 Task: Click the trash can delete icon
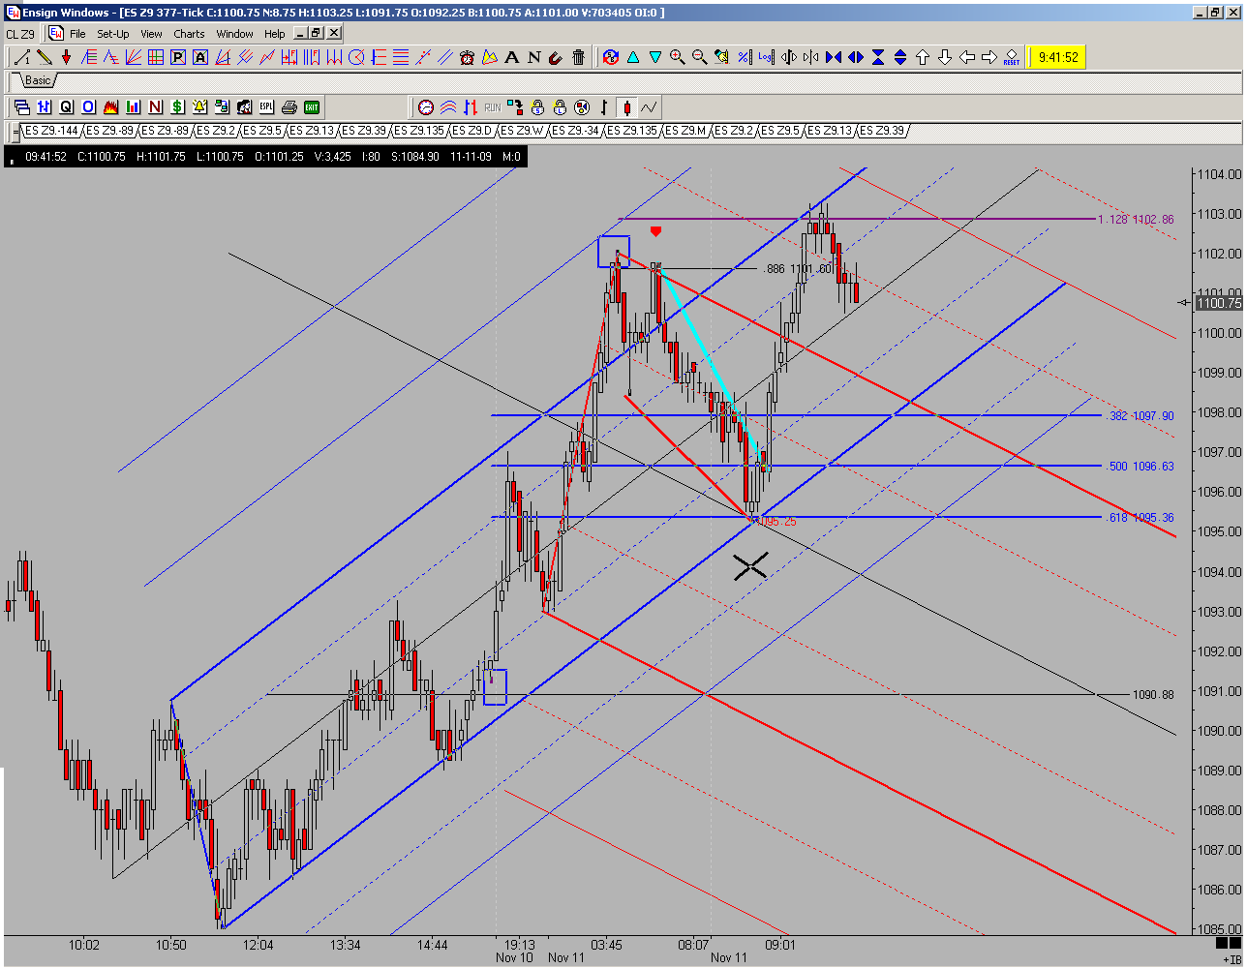579,57
